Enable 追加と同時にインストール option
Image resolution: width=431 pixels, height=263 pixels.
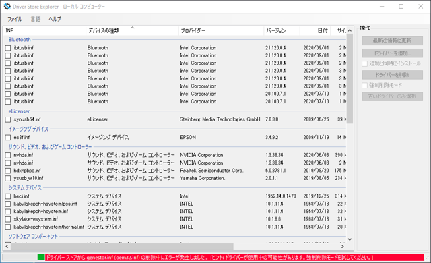(365, 63)
